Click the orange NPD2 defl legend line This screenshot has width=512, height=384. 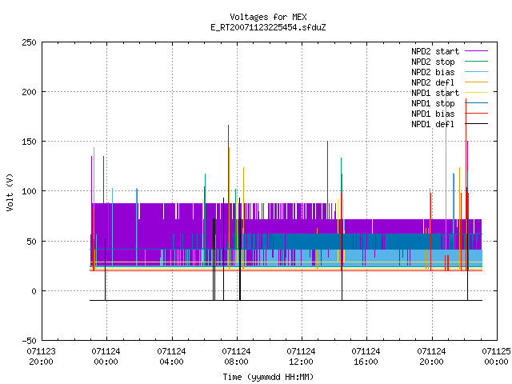[x=477, y=82]
